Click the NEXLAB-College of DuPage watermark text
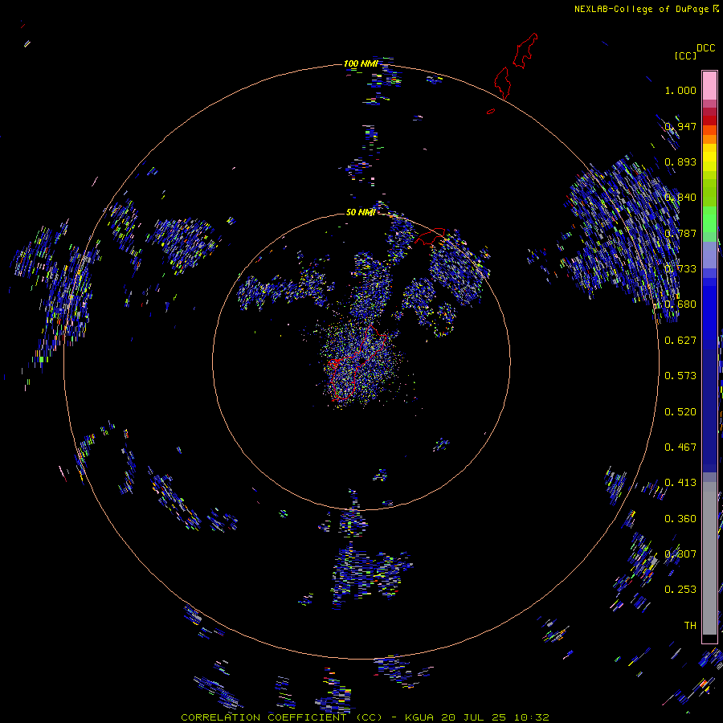723x723 pixels. pyautogui.click(x=641, y=9)
